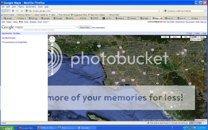Toggle the Show labels checkbox
The height and width of the screenshot is (130, 208).
click(x=192, y=40)
